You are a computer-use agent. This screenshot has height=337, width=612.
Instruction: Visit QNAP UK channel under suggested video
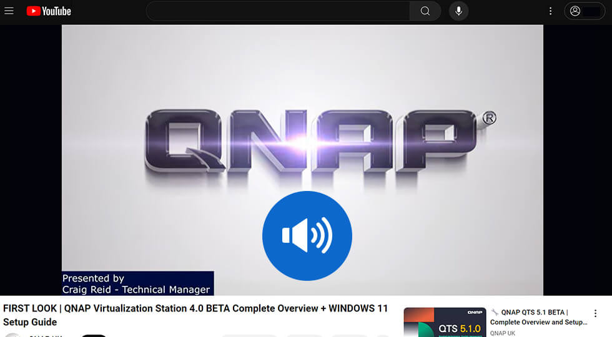(503, 333)
